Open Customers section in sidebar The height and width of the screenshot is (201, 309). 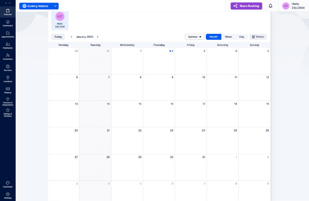(x=8, y=57)
